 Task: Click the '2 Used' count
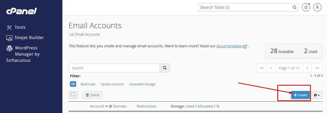point(310,51)
